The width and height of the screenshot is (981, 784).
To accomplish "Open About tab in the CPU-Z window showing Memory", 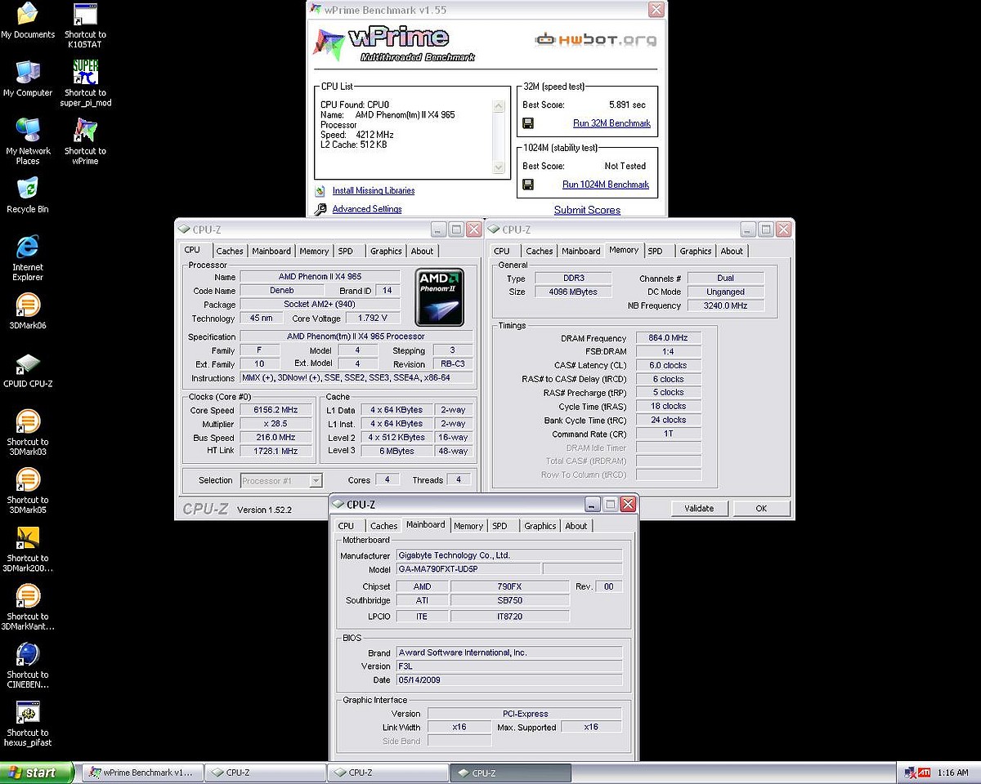I will tap(732, 252).
